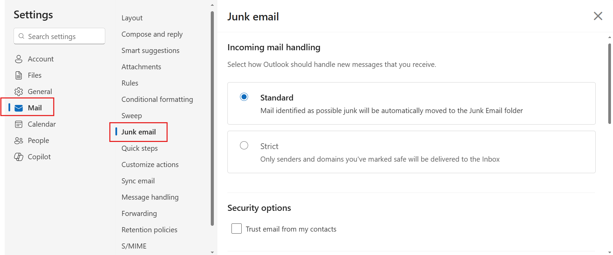The image size is (613, 255).
Task: Select the Standard junk filter radio button
Action: click(x=244, y=97)
